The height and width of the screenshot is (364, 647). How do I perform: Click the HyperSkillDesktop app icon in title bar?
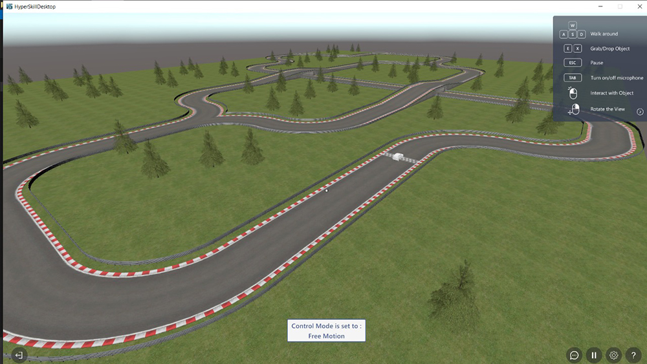[x=9, y=6]
